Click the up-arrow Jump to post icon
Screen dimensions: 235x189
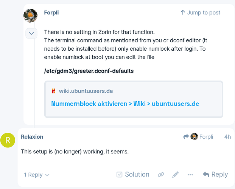click(183, 12)
